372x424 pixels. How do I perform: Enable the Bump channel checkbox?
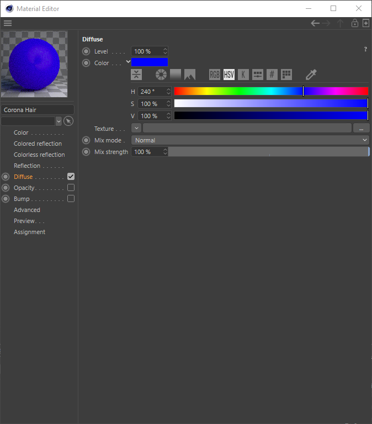(x=71, y=199)
